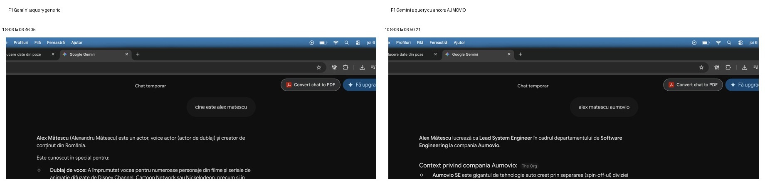The image size is (765, 183).
Task: Click the date 'joi 6' in the right menu bar
Action: [x=753, y=42]
